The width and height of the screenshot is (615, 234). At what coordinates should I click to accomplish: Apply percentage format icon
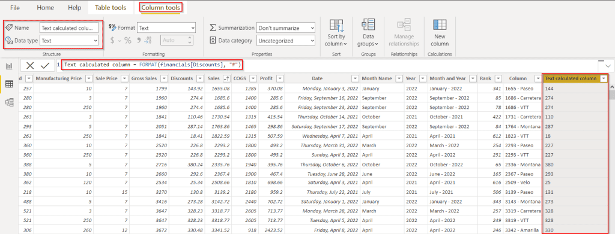pos(128,40)
